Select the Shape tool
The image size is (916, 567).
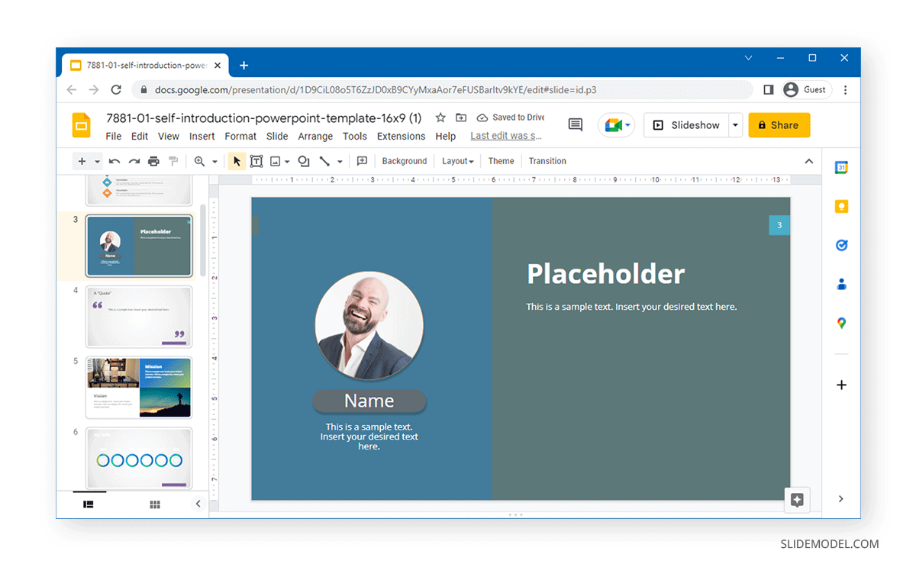click(x=303, y=161)
